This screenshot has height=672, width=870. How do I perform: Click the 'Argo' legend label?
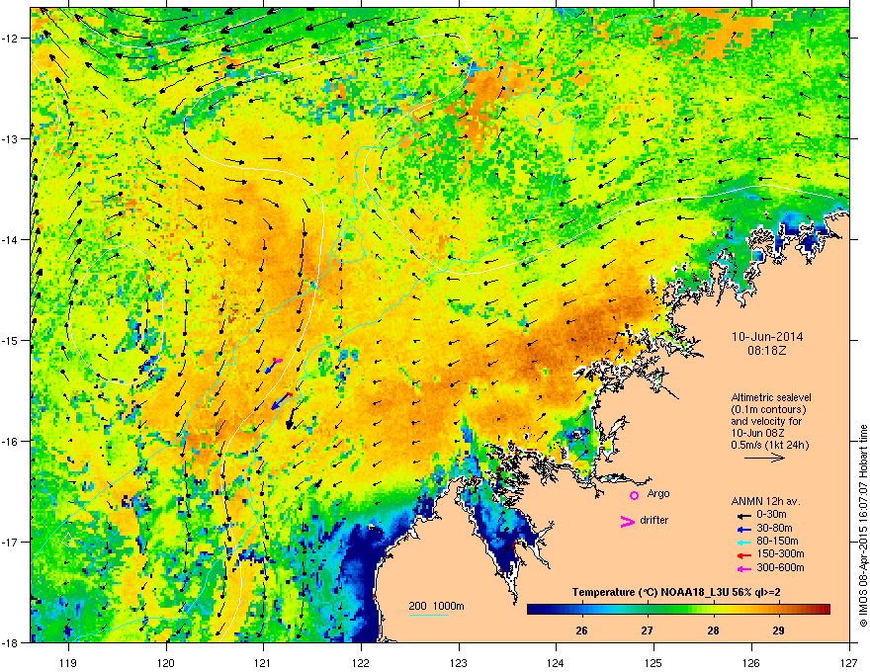(x=658, y=494)
